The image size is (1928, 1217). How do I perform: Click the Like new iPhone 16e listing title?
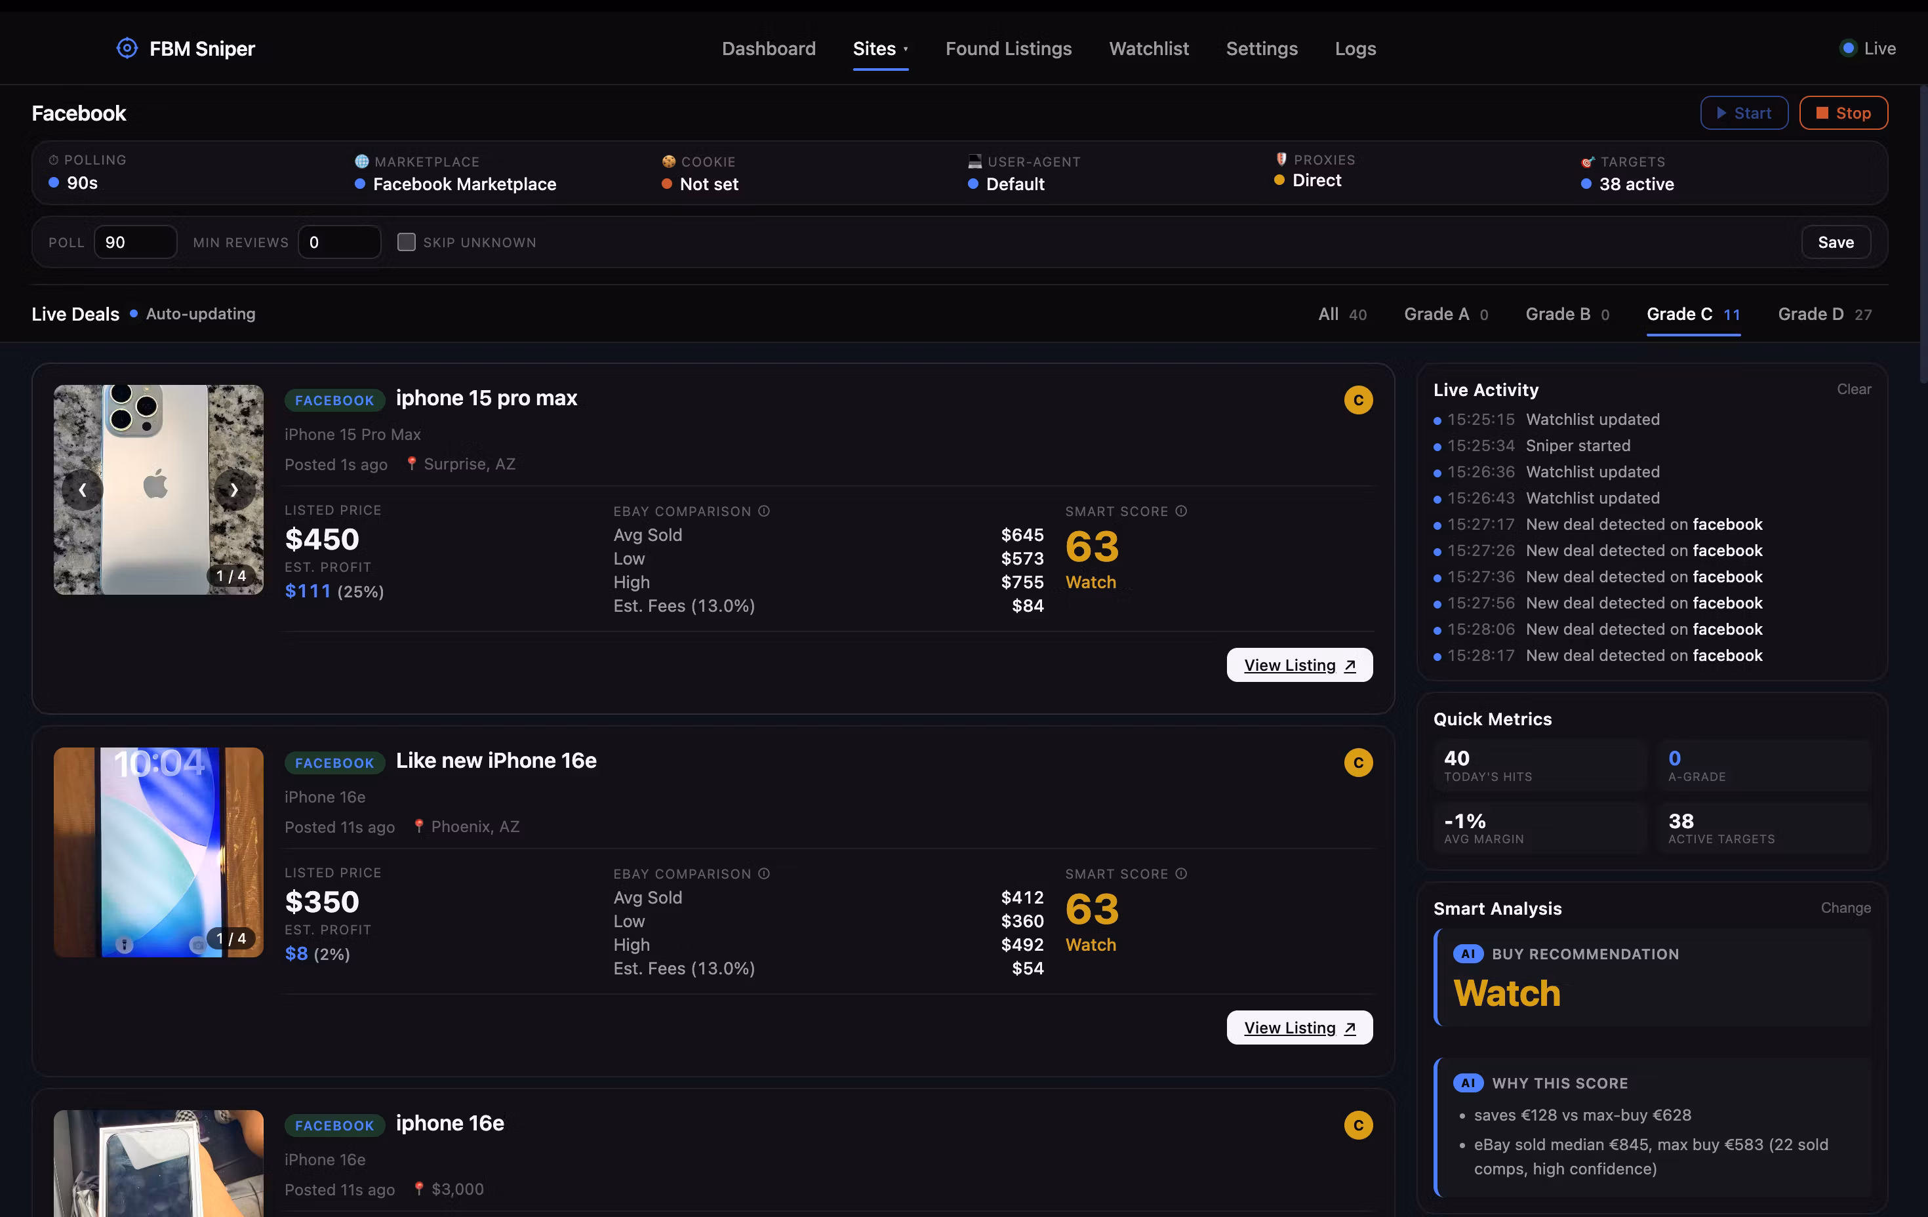pos(496,760)
